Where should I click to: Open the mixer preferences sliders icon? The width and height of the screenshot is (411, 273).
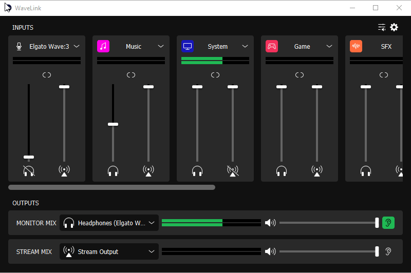(382, 27)
